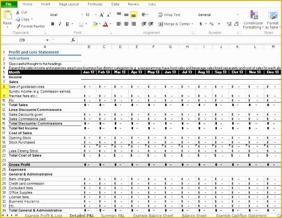Expand the General number format dropdown
282x218 pixels.
coord(237,15)
